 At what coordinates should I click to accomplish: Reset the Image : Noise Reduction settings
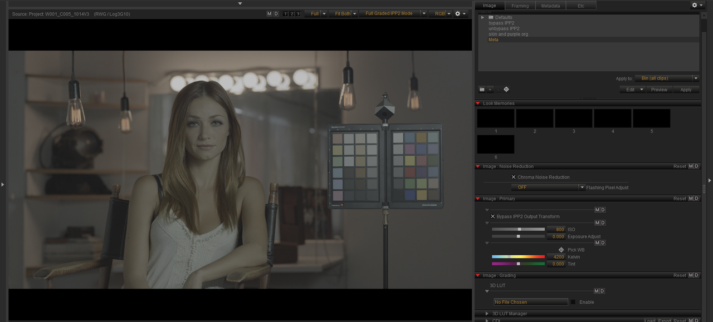(680, 166)
